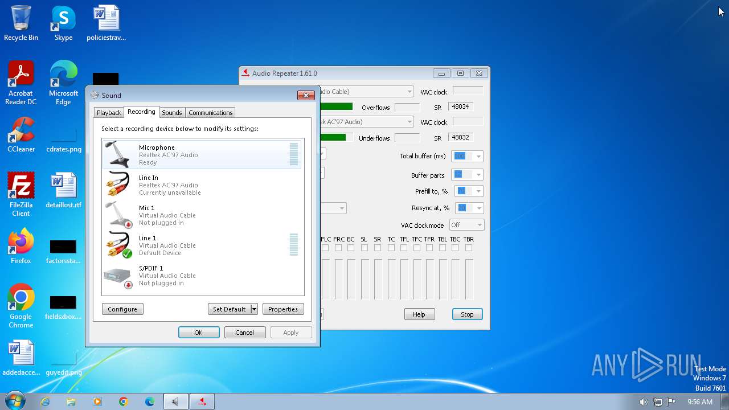Image resolution: width=729 pixels, height=410 pixels.
Task: Click Cancel in the Sound dialog
Action: click(x=245, y=333)
